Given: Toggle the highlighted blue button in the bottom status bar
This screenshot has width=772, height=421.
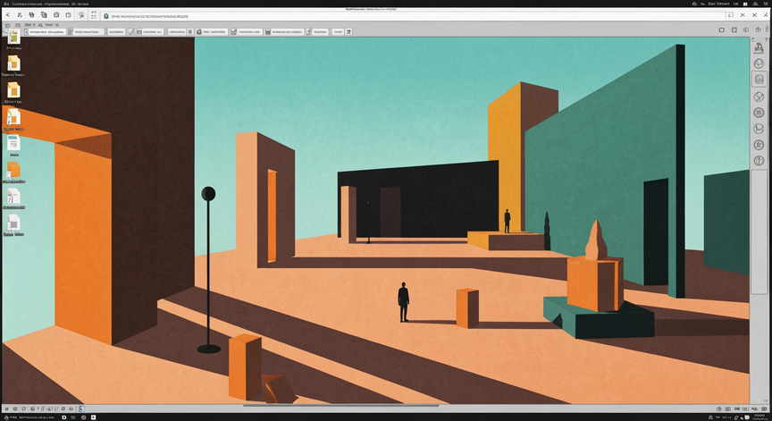Looking at the screenshot, I should (81, 408).
